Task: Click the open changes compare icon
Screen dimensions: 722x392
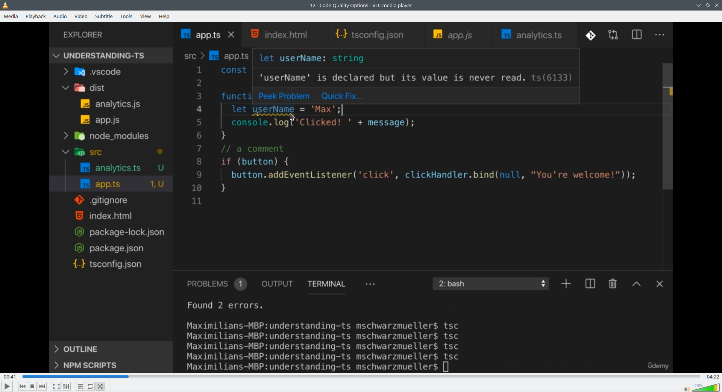Action: coord(613,35)
